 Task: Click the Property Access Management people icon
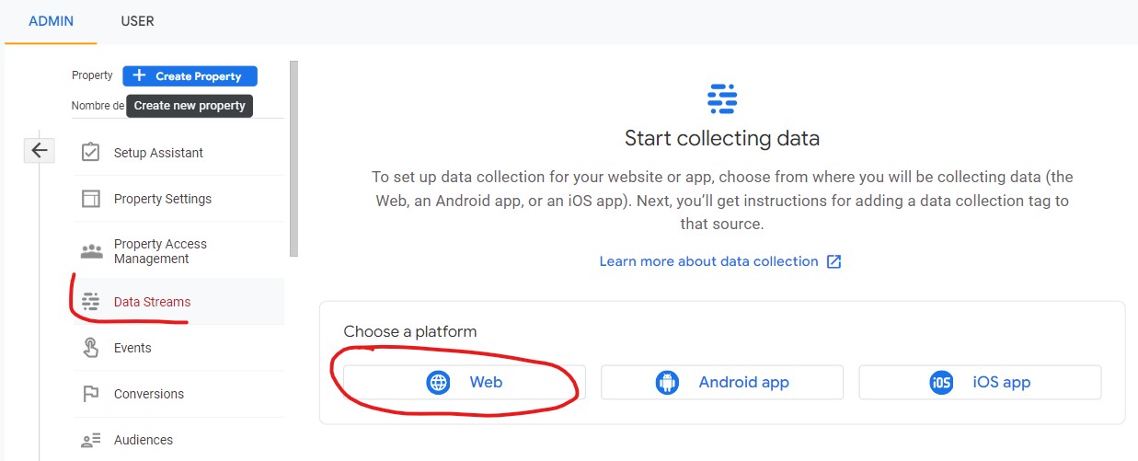point(90,251)
